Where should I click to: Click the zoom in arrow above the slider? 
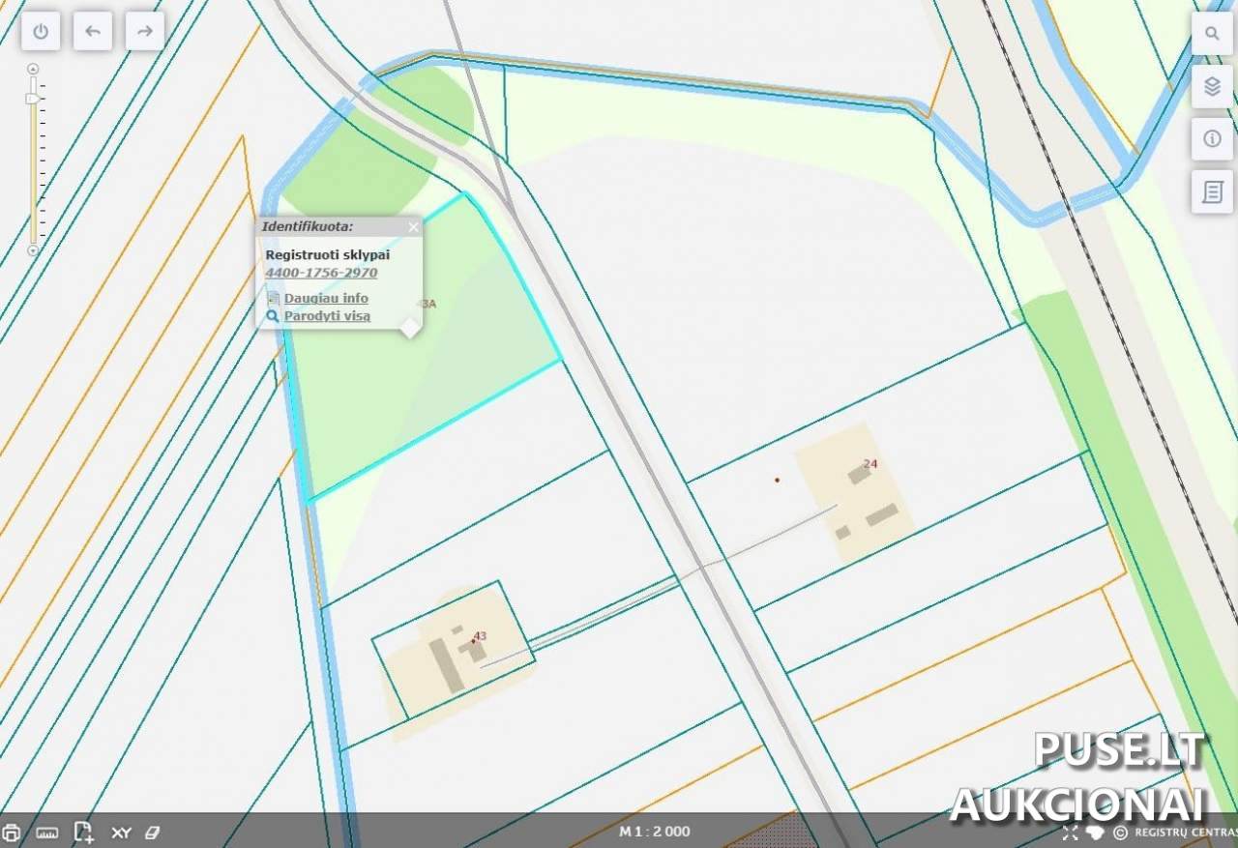click(33, 69)
